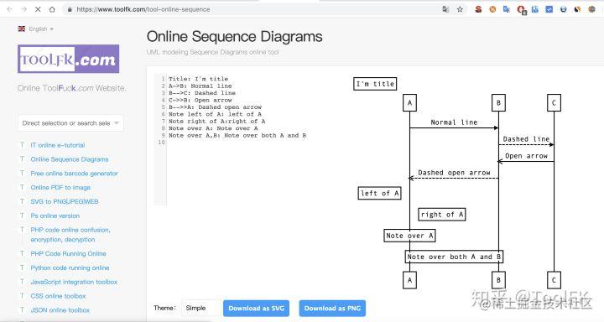Open the Theme Simple selector

point(201,308)
